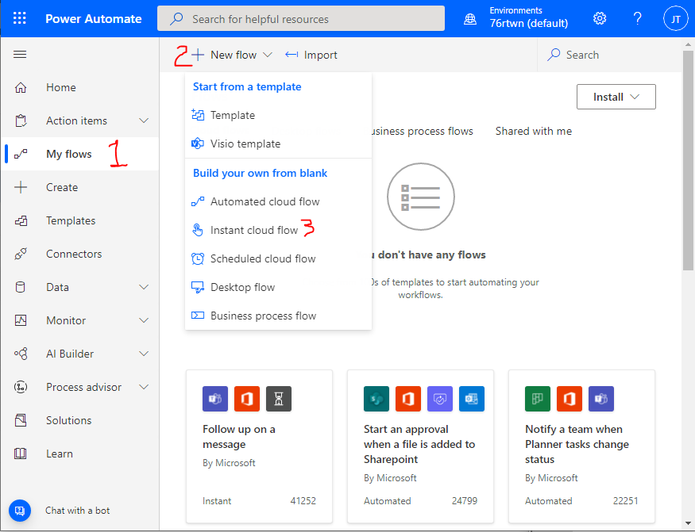
Task: Expand the Action items chevron
Action: (x=144, y=121)
